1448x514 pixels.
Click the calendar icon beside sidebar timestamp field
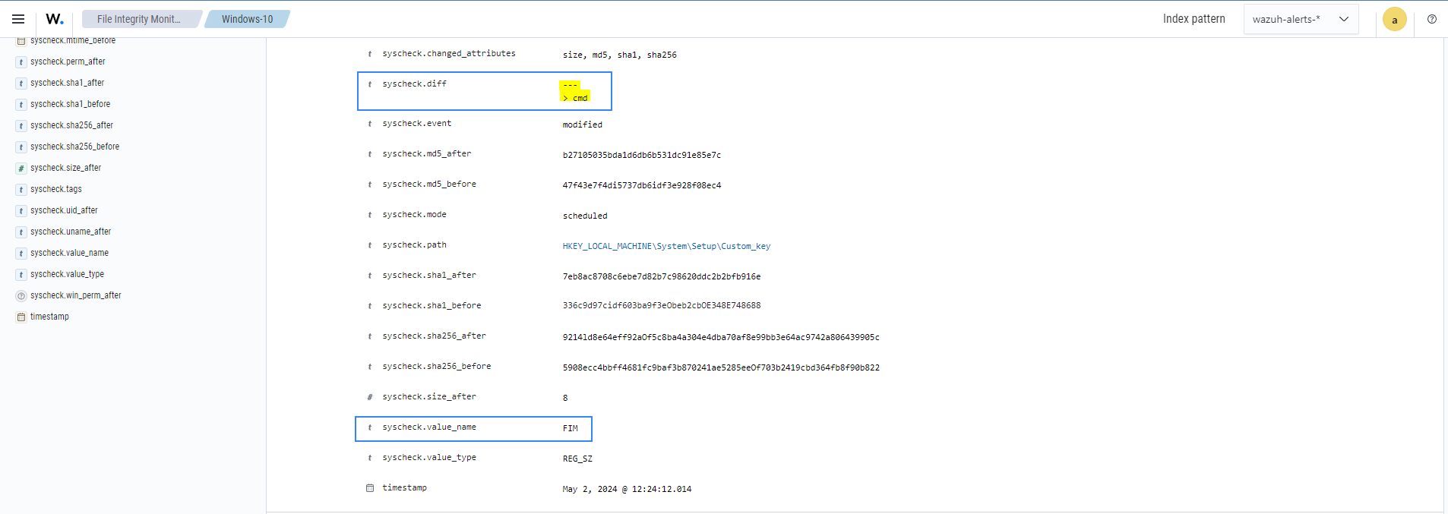(21, 317)
